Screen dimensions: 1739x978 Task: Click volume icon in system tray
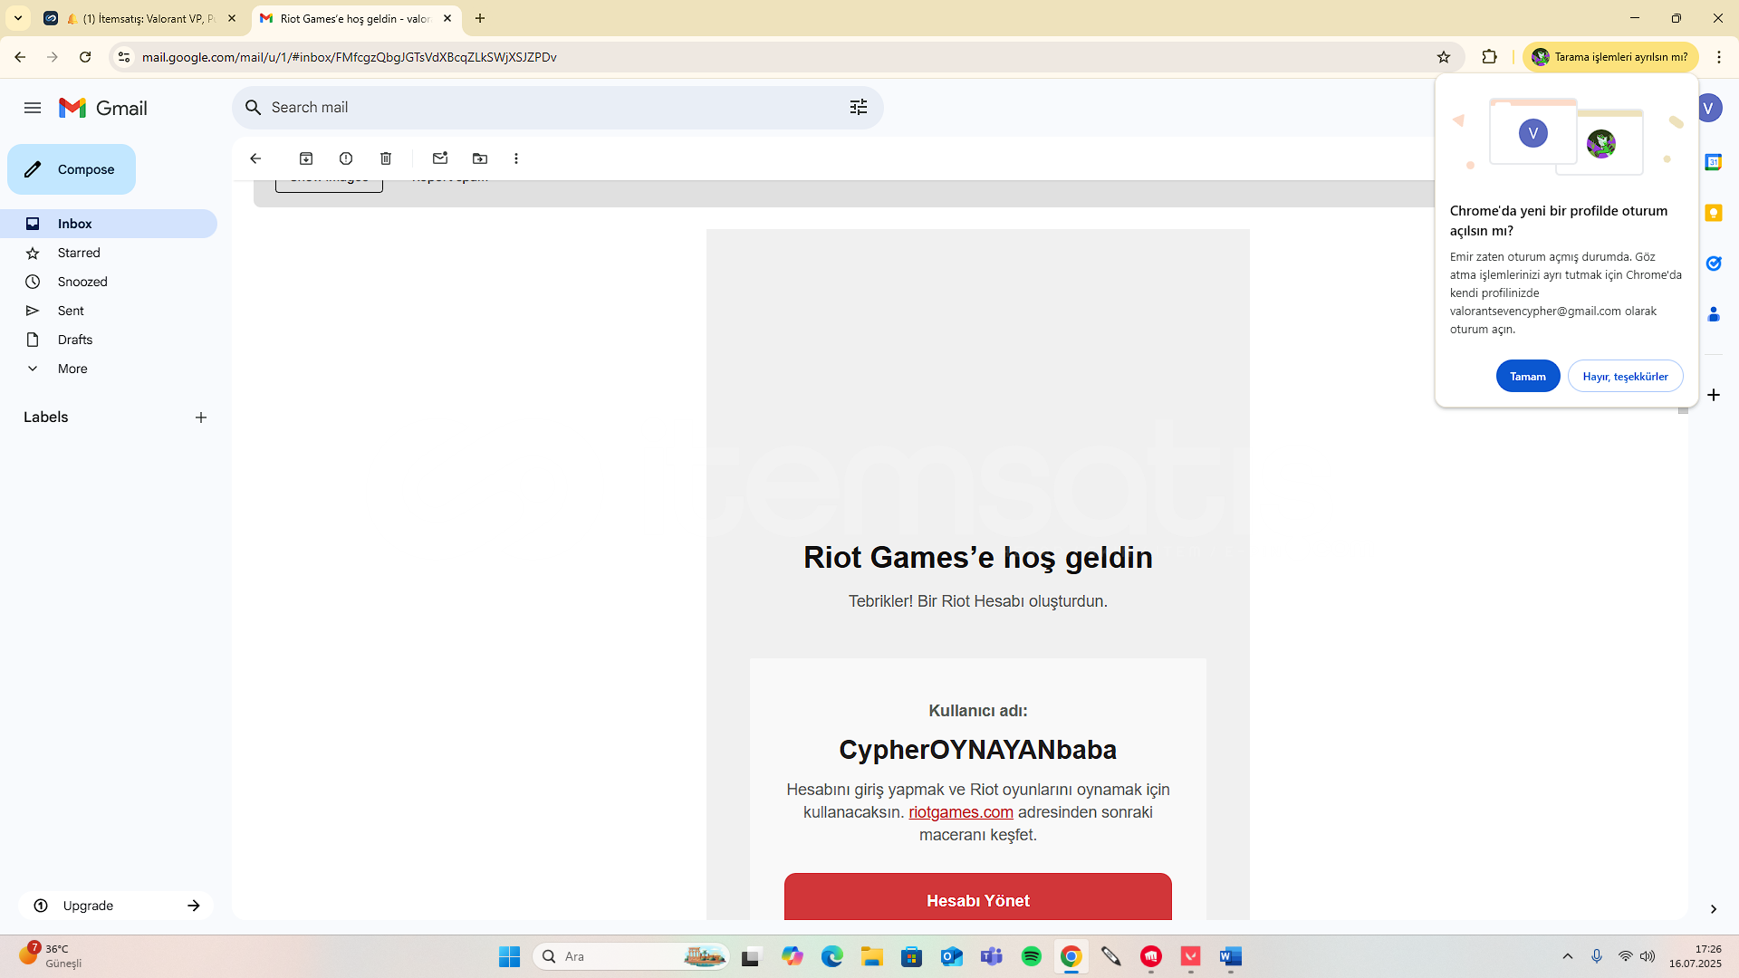point(1648,956)
